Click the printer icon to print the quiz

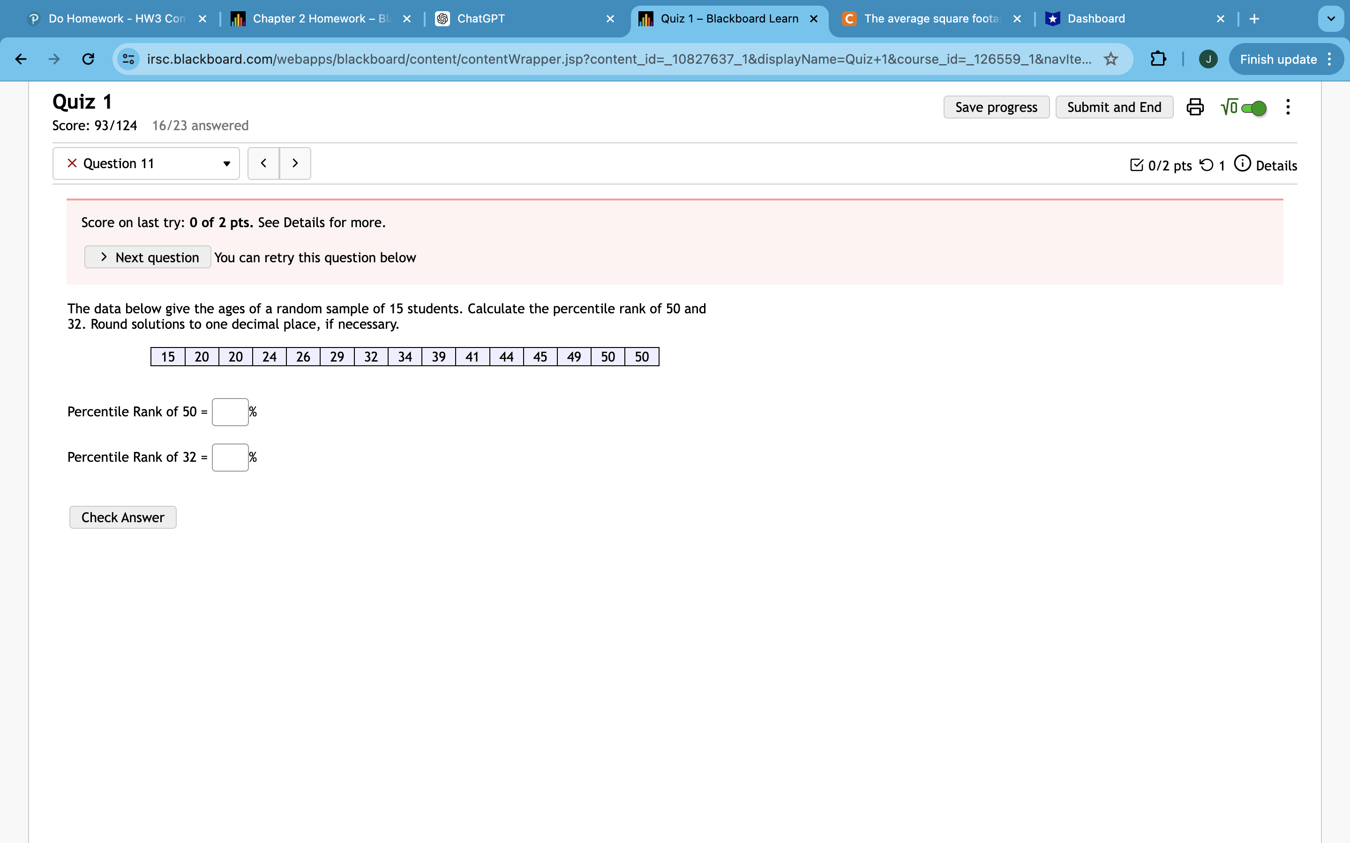point(1195,106)
